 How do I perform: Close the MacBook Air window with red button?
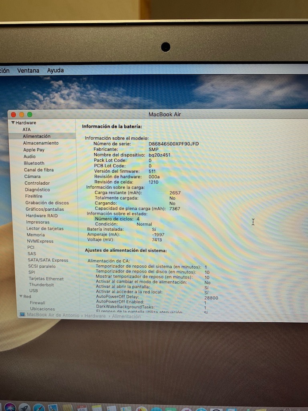(x=13, y=114)
